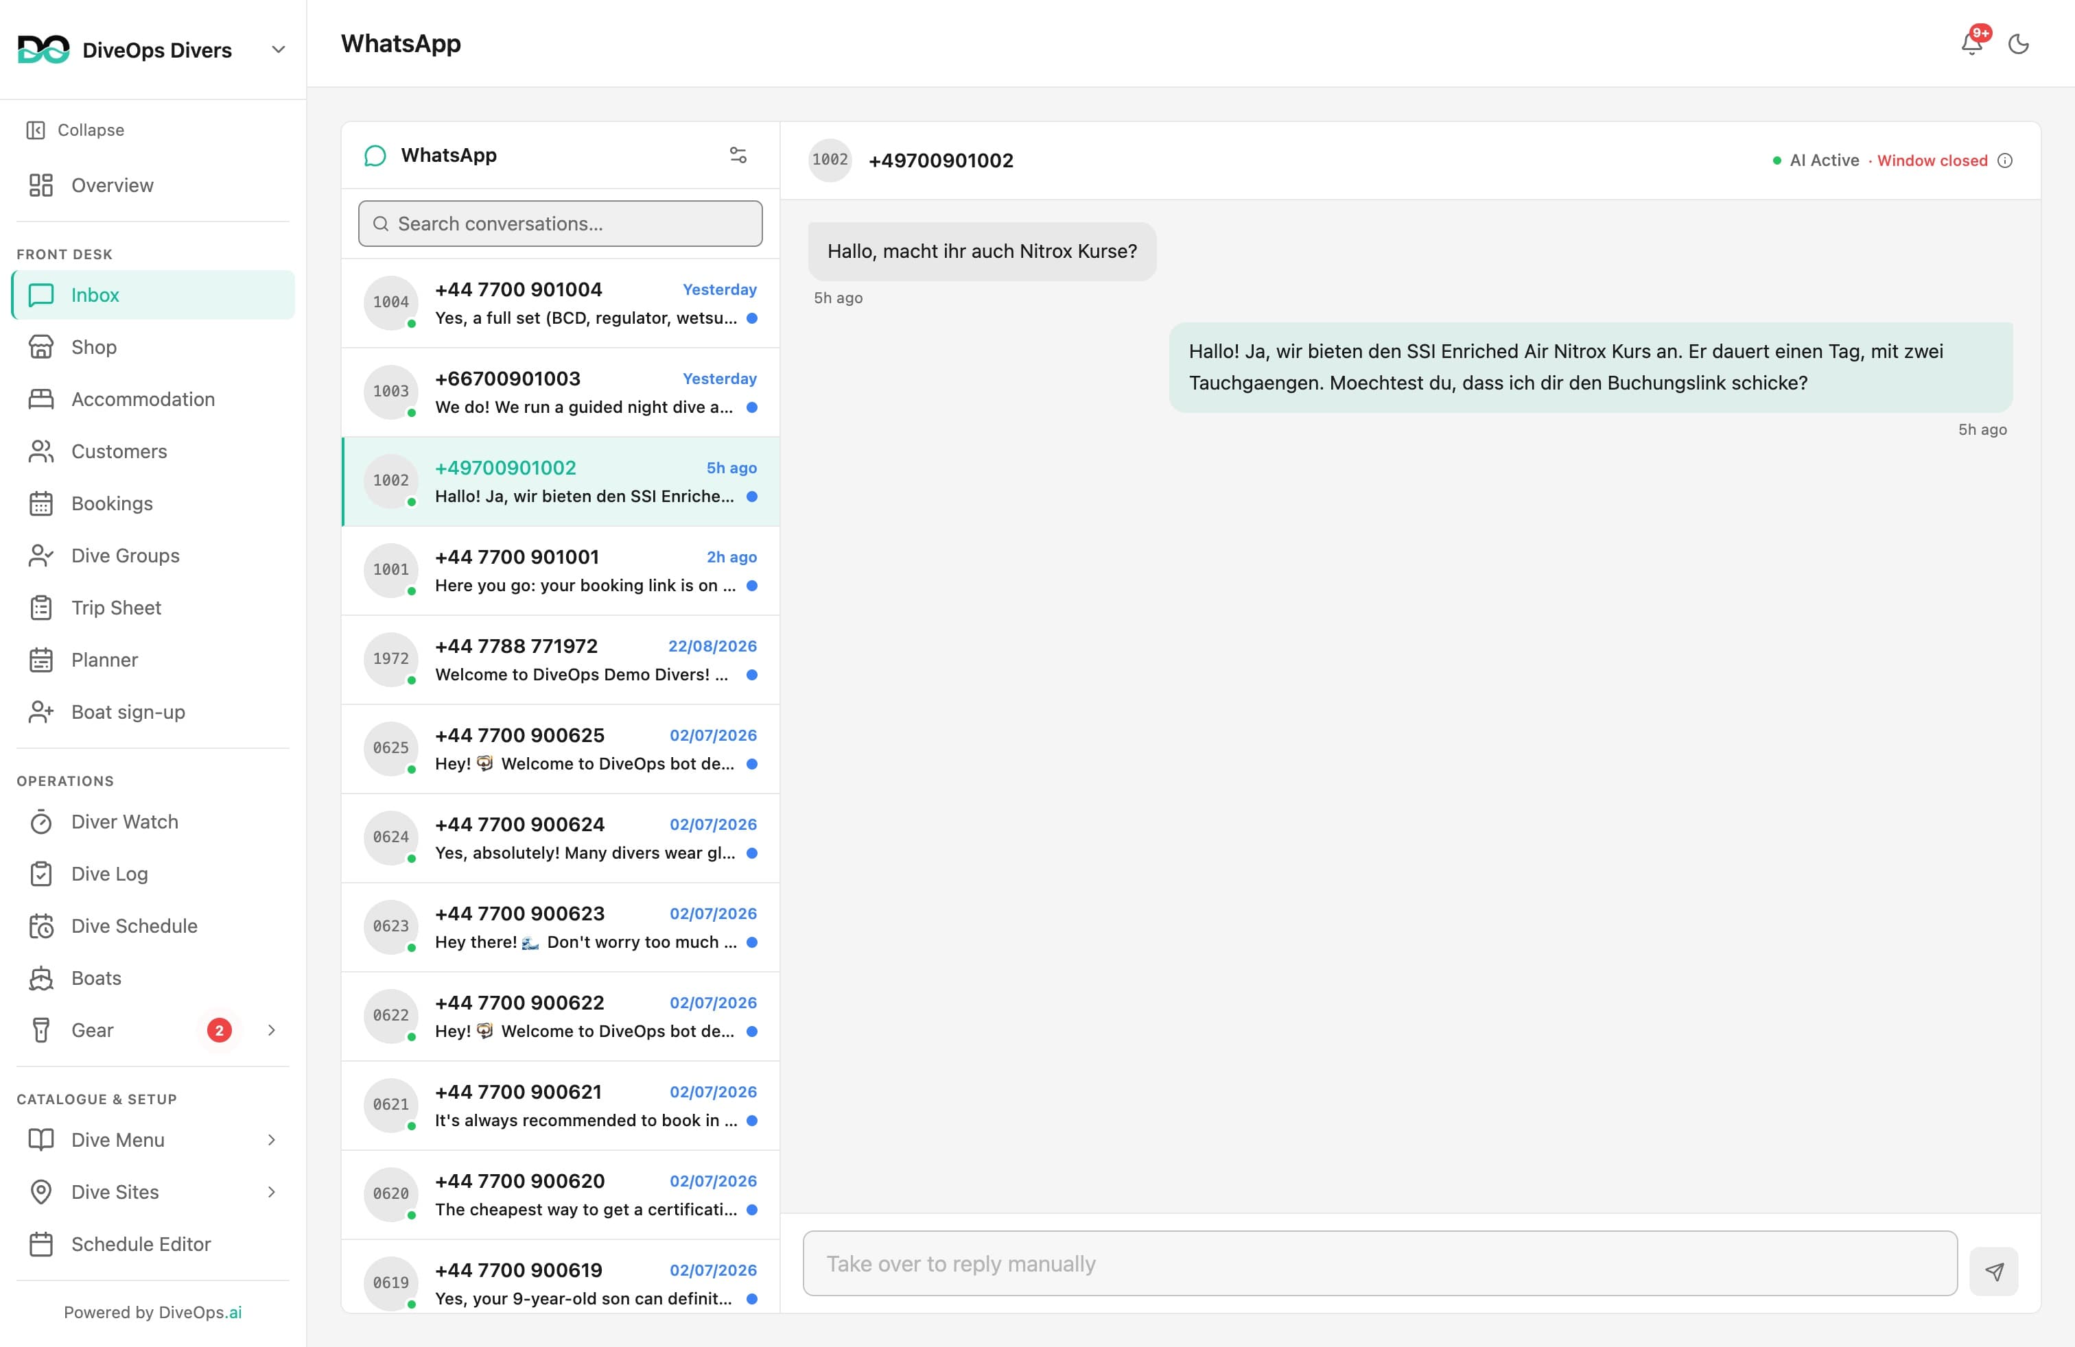Open conversation with +44 7700 900620
The image size is (2075, 1347).
561,1195
